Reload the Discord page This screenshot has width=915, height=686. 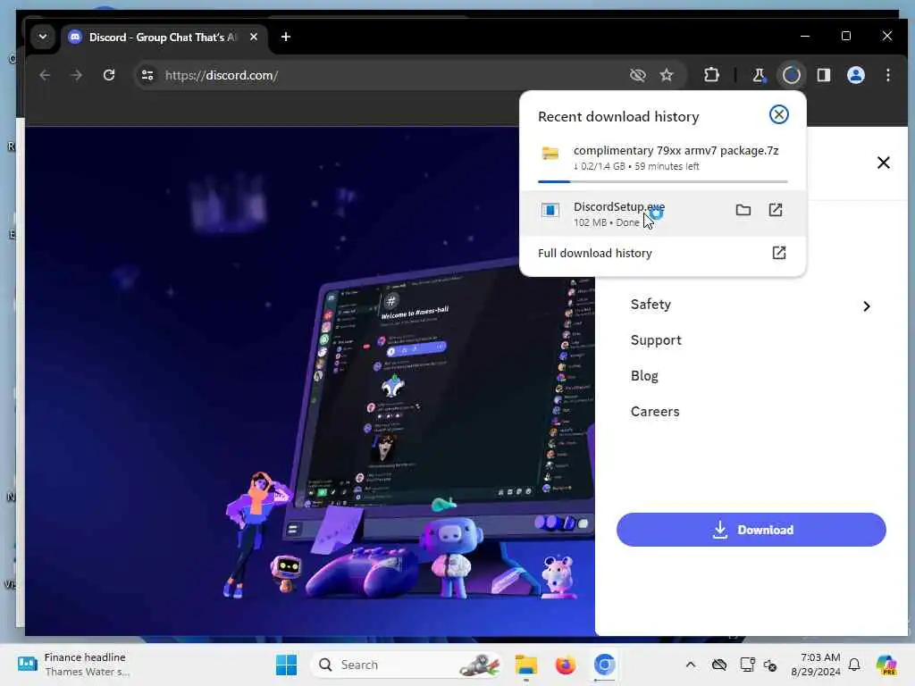pyautogui.click(x=108, y=75)
